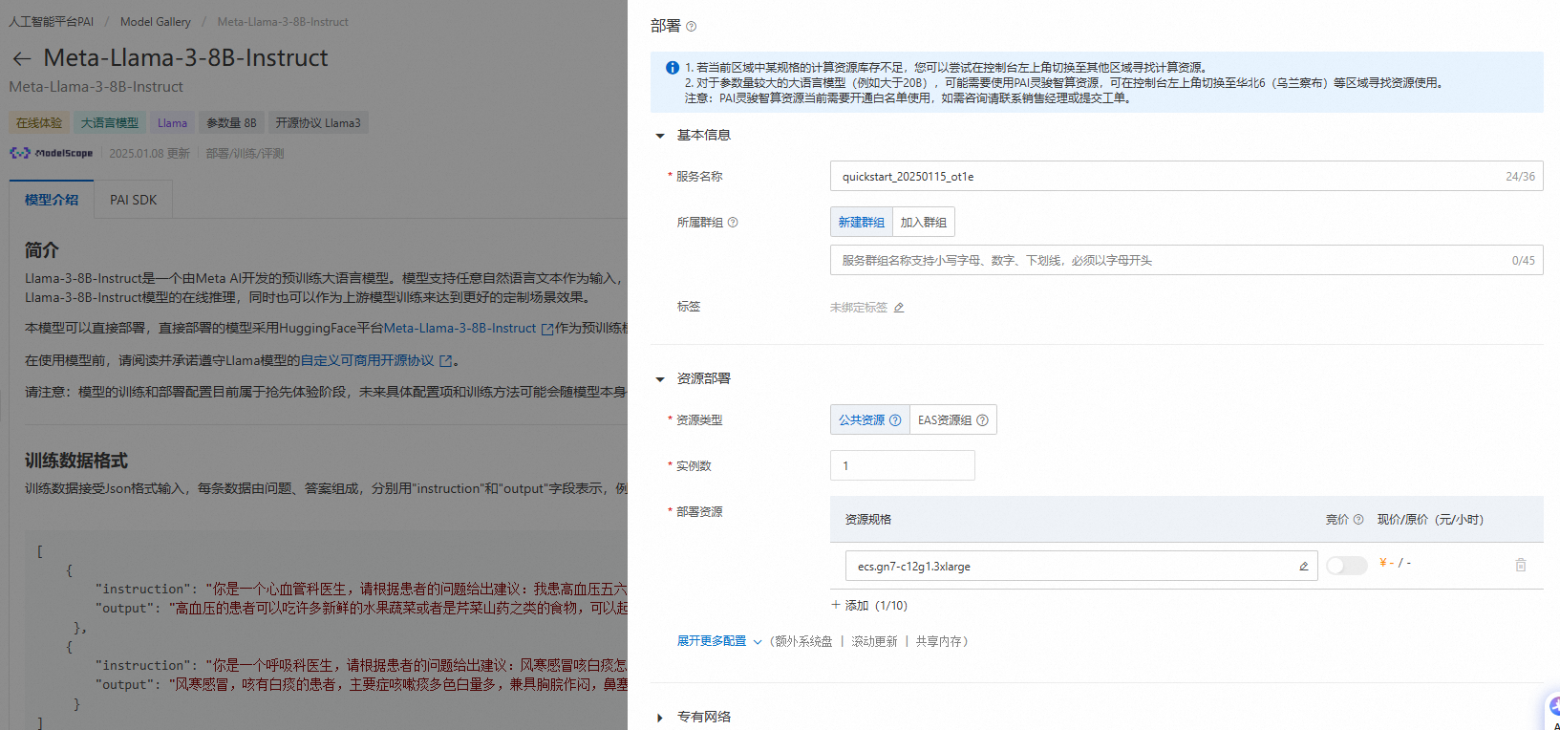
Task: Click the 2025.01.08 更新 text
Action: (149, 153)
